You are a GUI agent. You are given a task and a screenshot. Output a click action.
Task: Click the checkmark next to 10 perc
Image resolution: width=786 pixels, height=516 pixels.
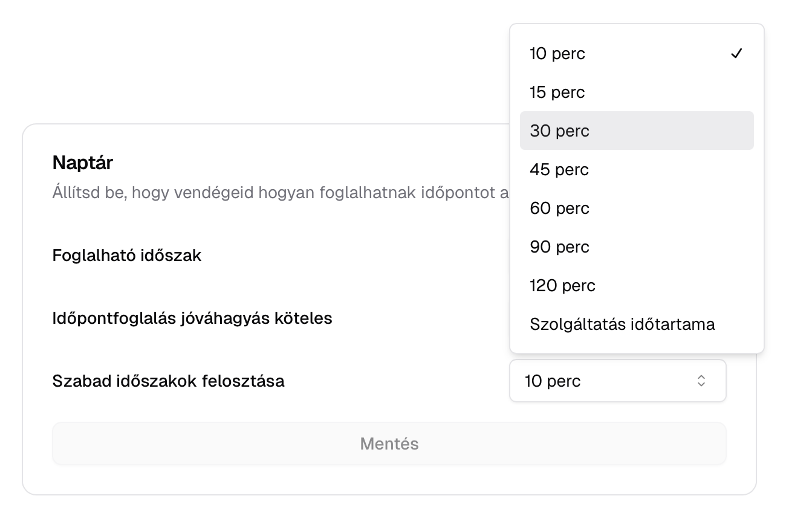point(738,53)
